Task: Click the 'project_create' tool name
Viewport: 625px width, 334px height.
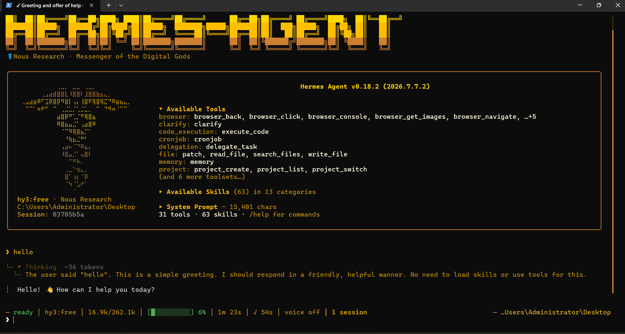Action: 222,169
